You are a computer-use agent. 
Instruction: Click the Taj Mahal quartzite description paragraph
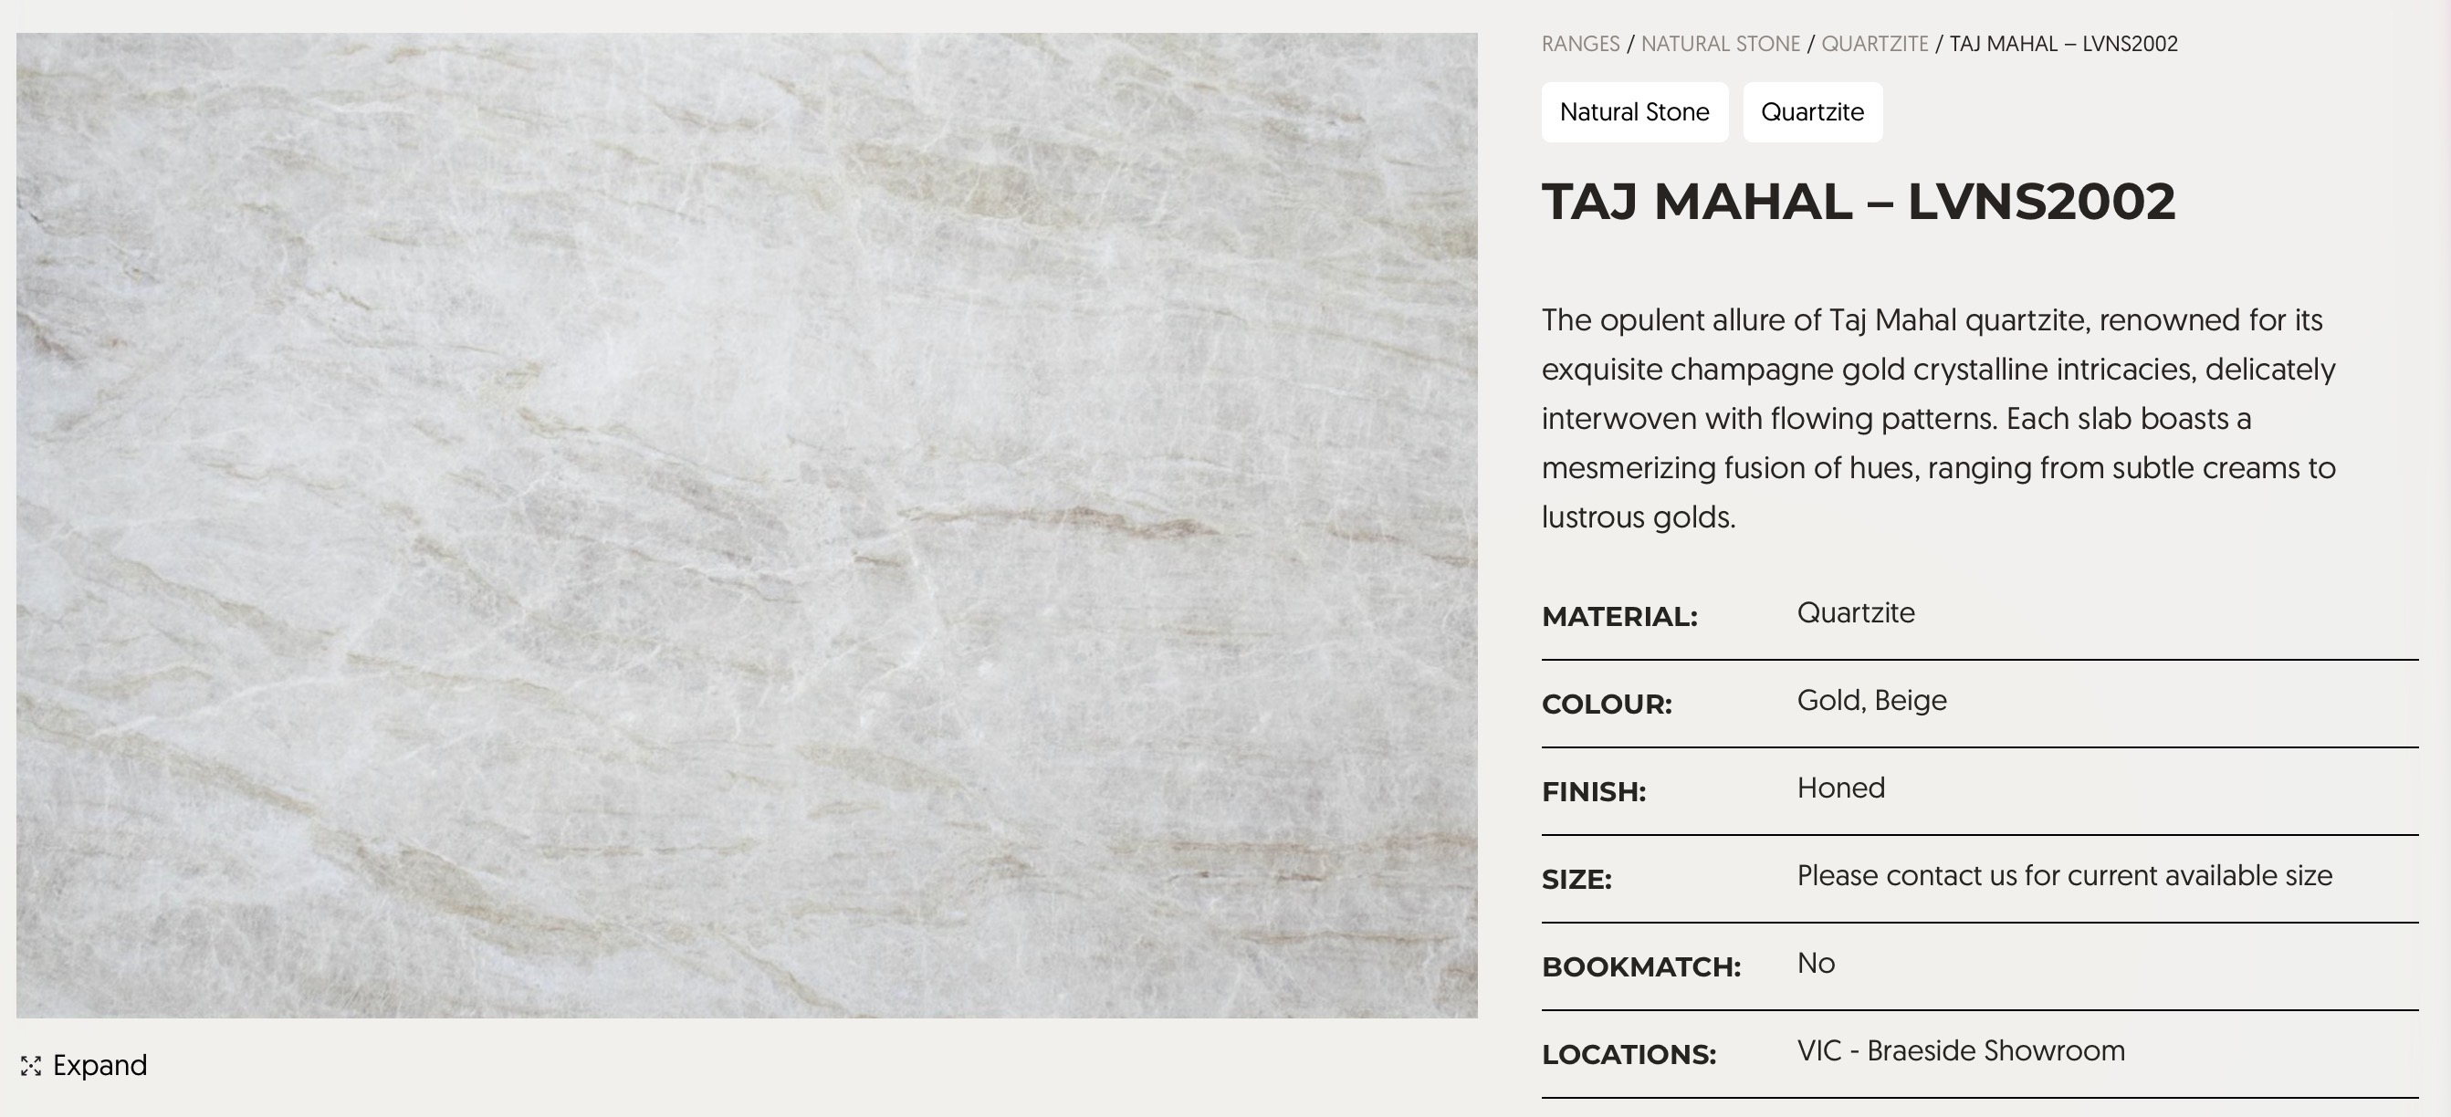(1939, 419)
